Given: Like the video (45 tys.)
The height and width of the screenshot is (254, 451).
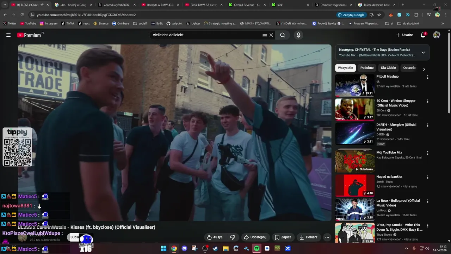Looking at the screenshot, I should (x=215, y=237).
